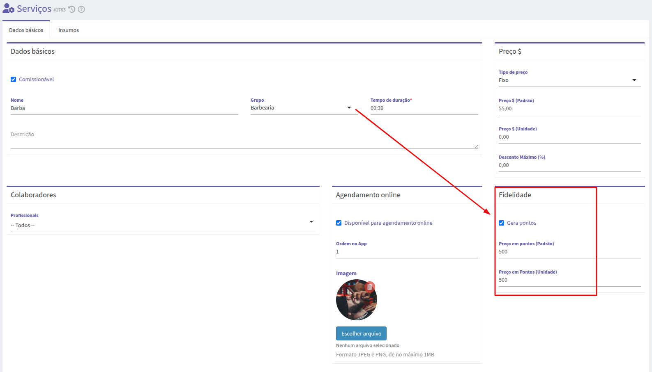Toggle the Comissionável checkbox
The image size is (652, 372).
pyautogui.click(x=13, y=80)
